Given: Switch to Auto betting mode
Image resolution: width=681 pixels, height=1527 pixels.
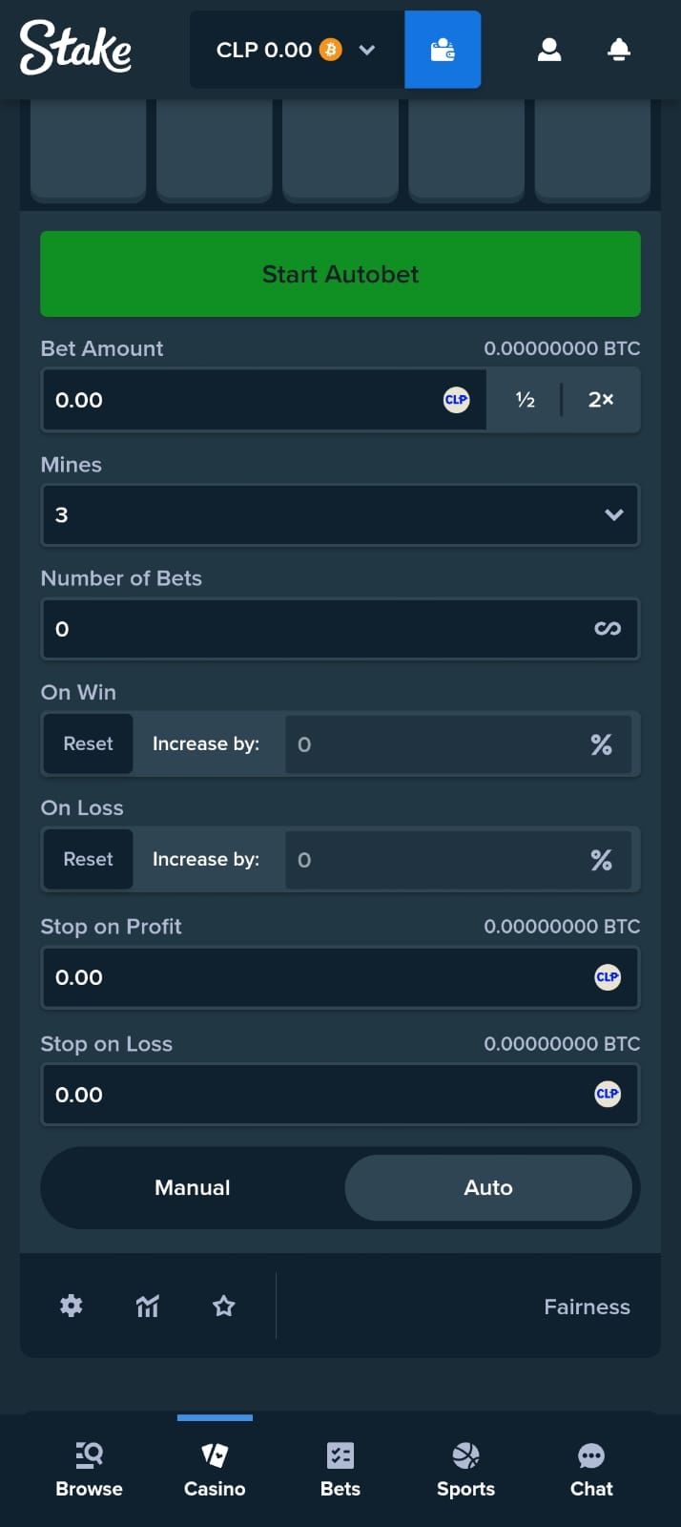Looking at the screenshot, I should [488, 1188].
